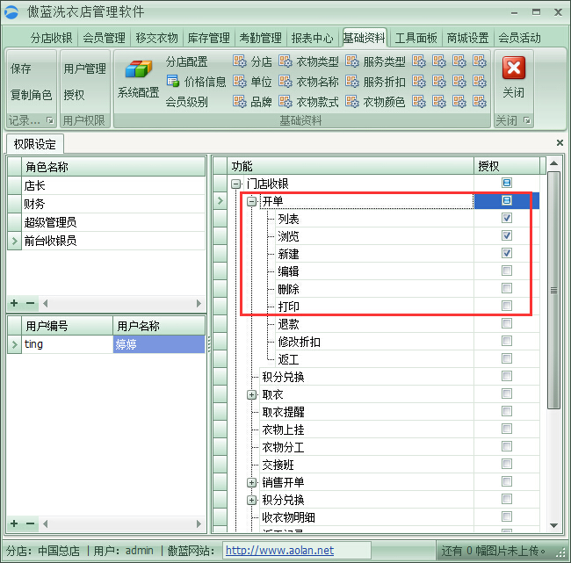This screenshot has width=571, height=563.
Task: Open the 衣物颜色 settings item
Action: pyautogui.click(x=376, y=102)
